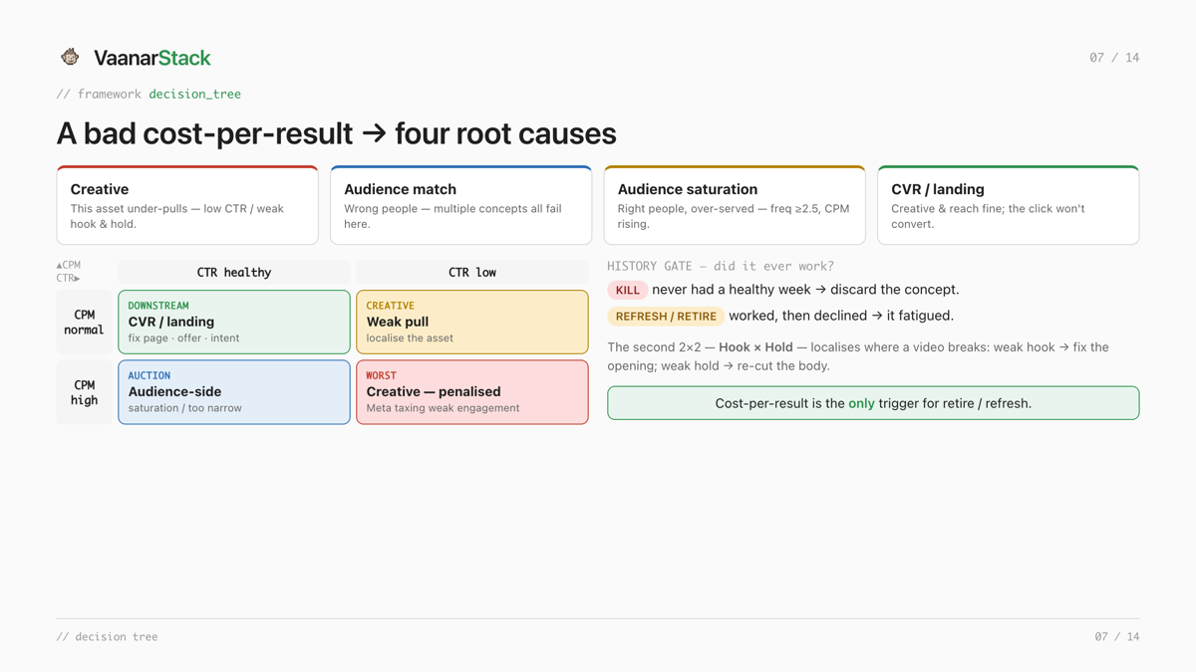Click the 'Right people, over-served' description text
This screenshot has height=672, width=1196.
click(734, 216)
